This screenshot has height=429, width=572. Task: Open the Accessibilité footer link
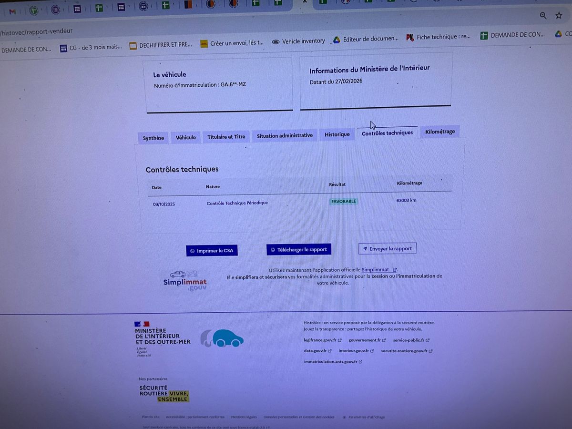[x=195, y=417]
